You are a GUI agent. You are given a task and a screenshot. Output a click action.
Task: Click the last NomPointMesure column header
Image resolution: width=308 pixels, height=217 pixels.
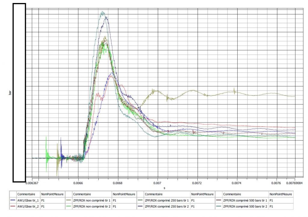(280, 194)
